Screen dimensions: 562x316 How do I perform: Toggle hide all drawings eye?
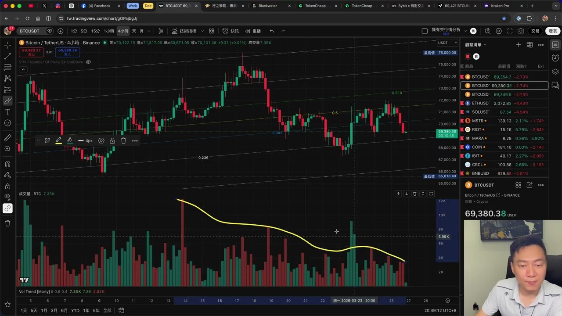[7, 197]
